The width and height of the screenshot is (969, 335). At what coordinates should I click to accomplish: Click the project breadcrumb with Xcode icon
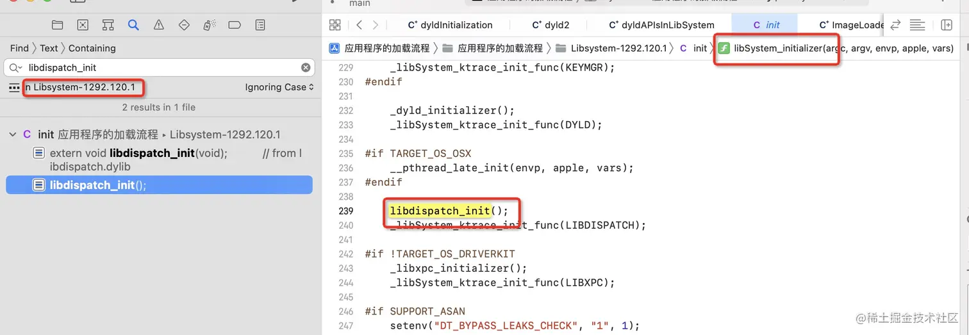coord(379,48)
